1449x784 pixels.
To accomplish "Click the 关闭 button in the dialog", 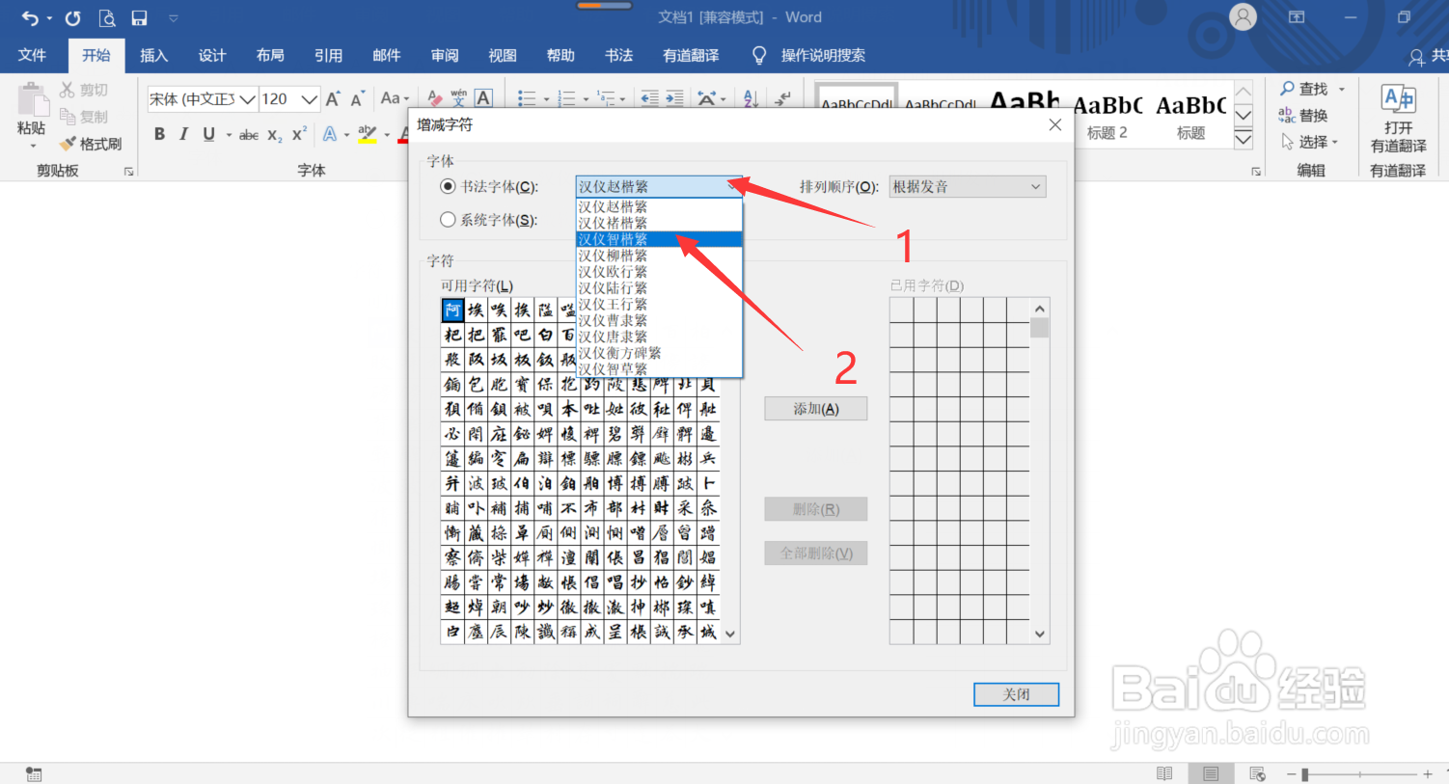I will pos(1017,694).
